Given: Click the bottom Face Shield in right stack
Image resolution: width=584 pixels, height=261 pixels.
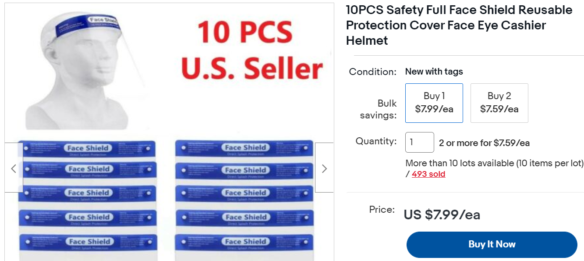Looking at the screenshot, I should click(x=245, y=242).
